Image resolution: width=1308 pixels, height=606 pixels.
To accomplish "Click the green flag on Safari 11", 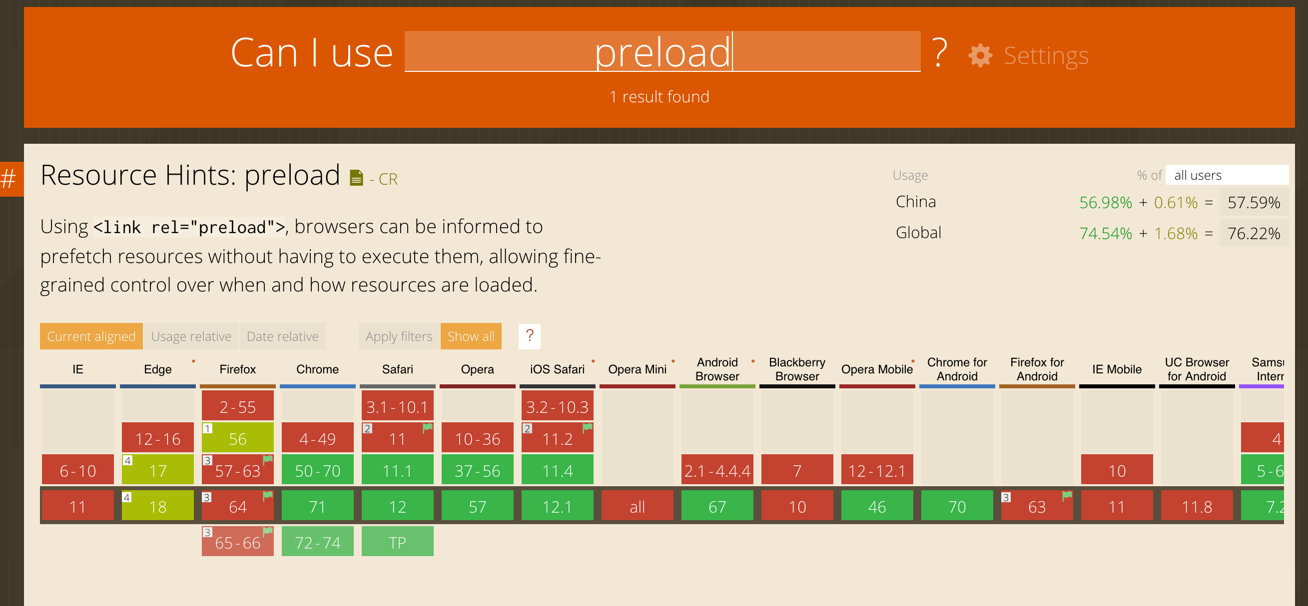I will pyautogui.click(x=428, y=427).
